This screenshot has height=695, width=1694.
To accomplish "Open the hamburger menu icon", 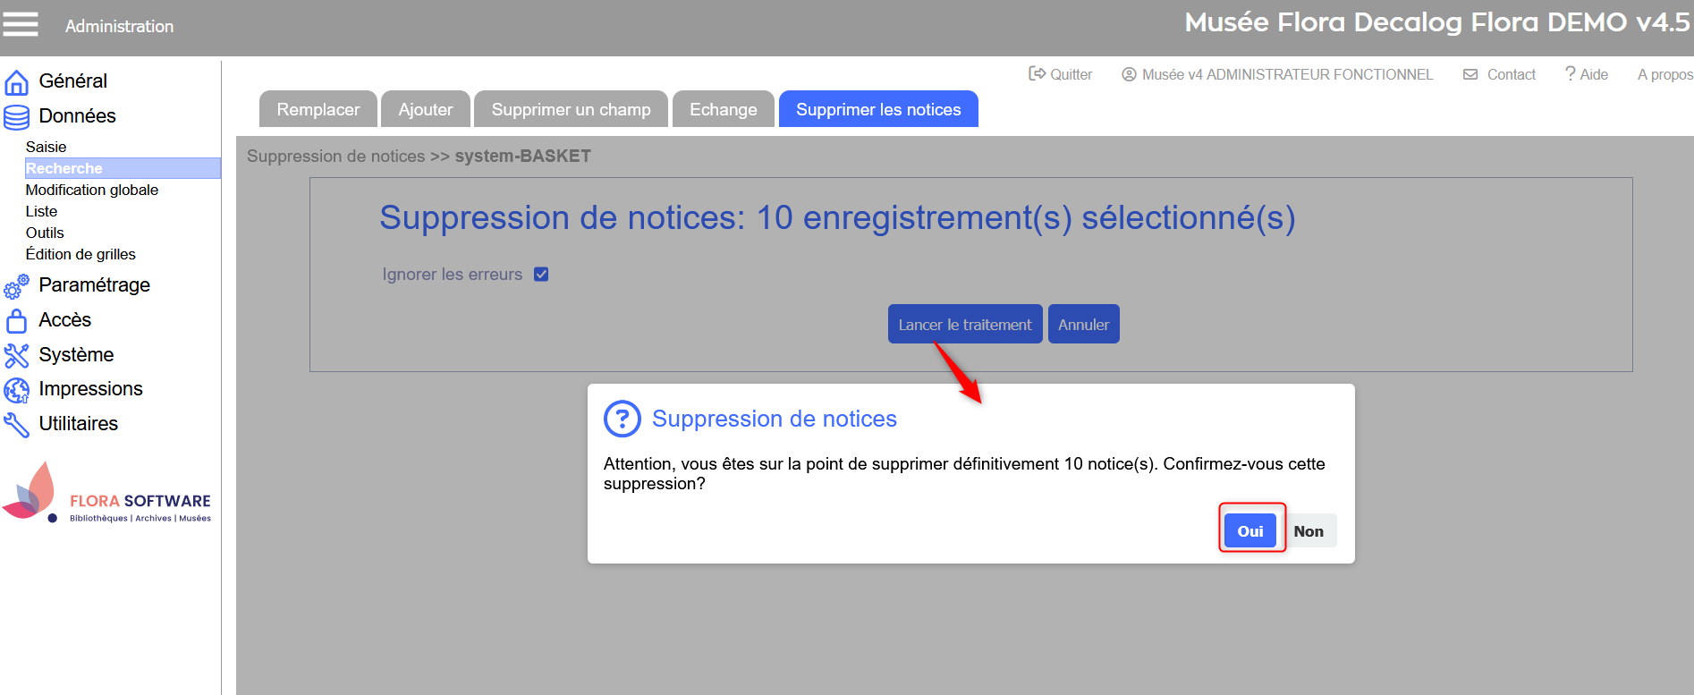I will click(x=21, y=25).
